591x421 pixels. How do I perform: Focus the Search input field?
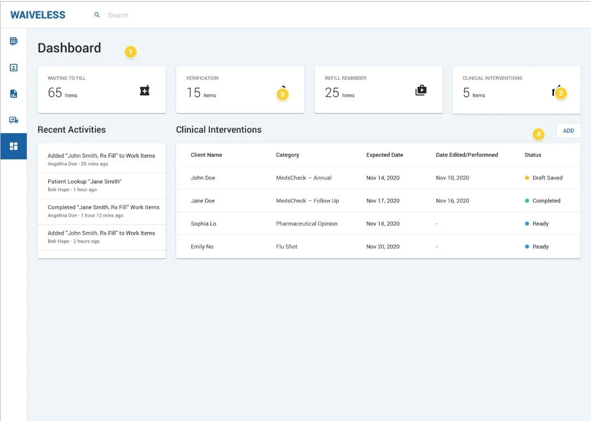118,15
